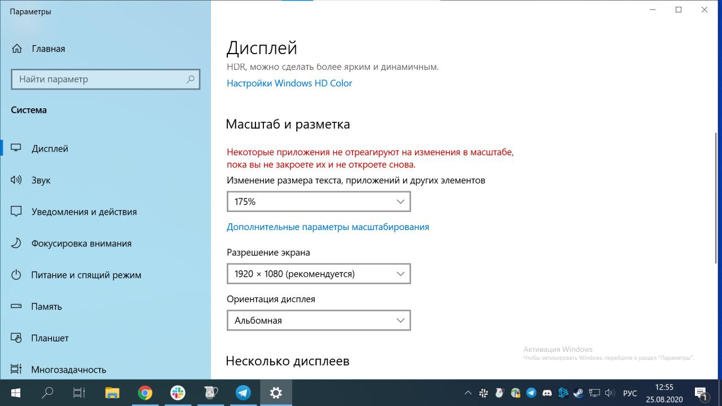722x406 pixels.
Task: Open Task View in taskbar
Action: 80,393
